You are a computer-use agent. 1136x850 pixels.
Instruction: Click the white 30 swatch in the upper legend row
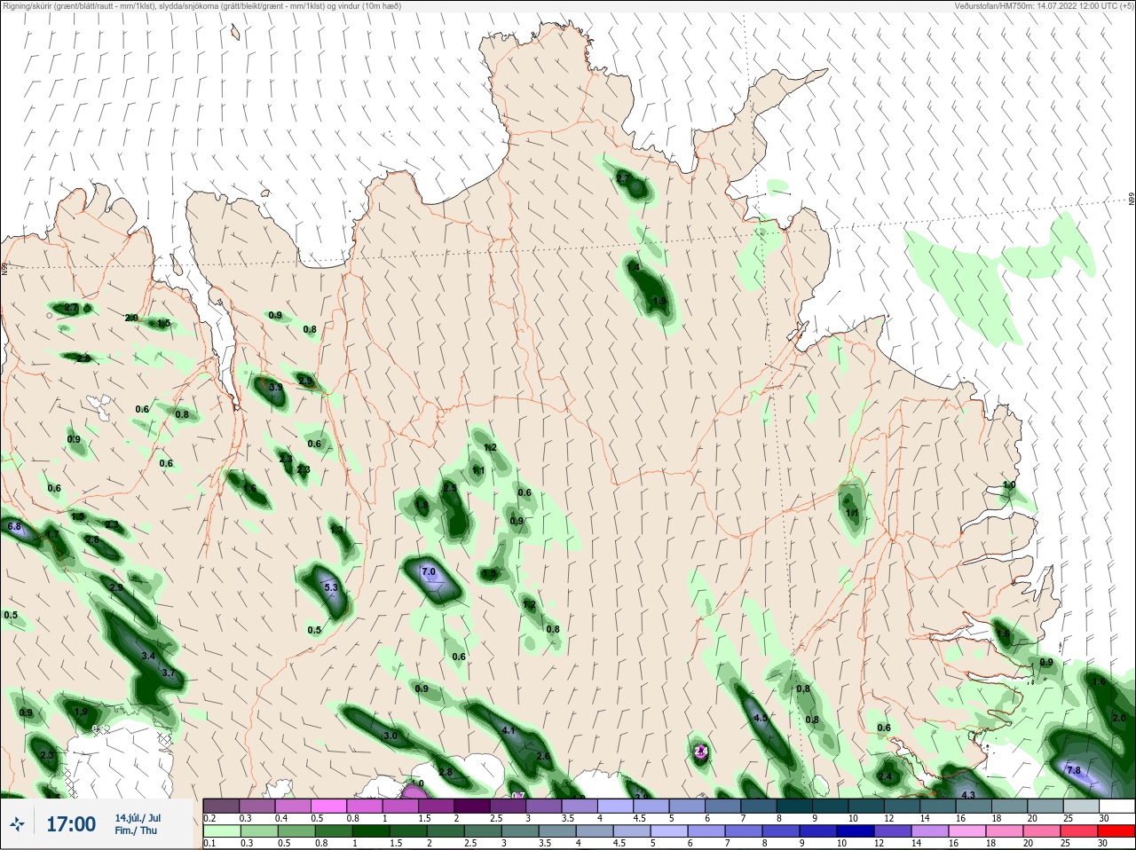[x=1117, y=806]
